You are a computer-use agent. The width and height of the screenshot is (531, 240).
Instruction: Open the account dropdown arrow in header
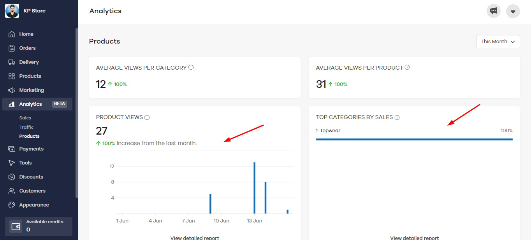[513, 11]
